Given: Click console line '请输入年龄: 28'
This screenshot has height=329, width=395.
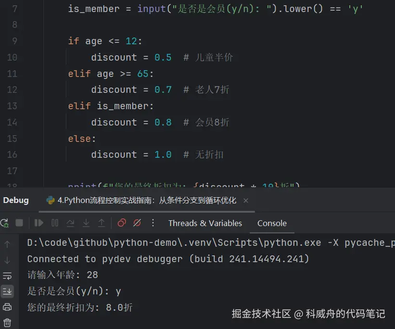Looking at the screenshot, I should (63, 275).
